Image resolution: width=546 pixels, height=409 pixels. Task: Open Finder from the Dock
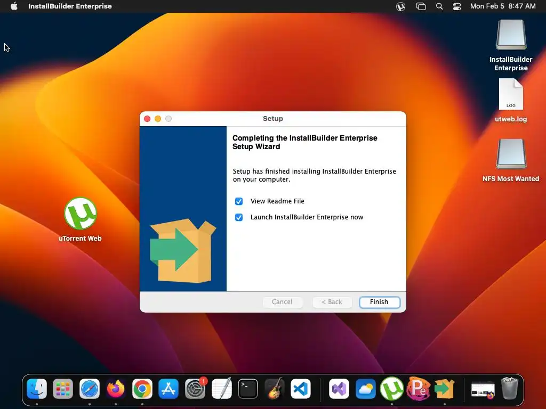click(x=37, y=388)
